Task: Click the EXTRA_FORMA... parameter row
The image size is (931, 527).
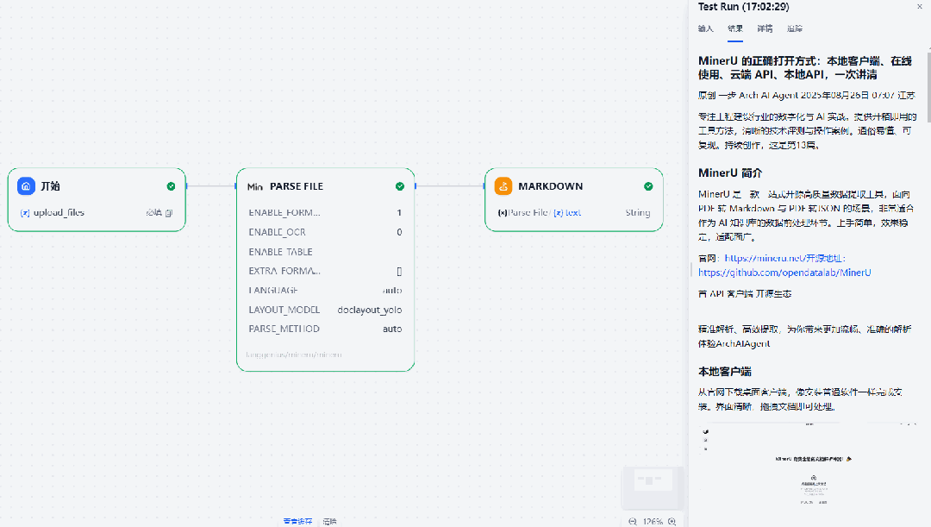Action: pyautogui.click(x=325, y=271)
